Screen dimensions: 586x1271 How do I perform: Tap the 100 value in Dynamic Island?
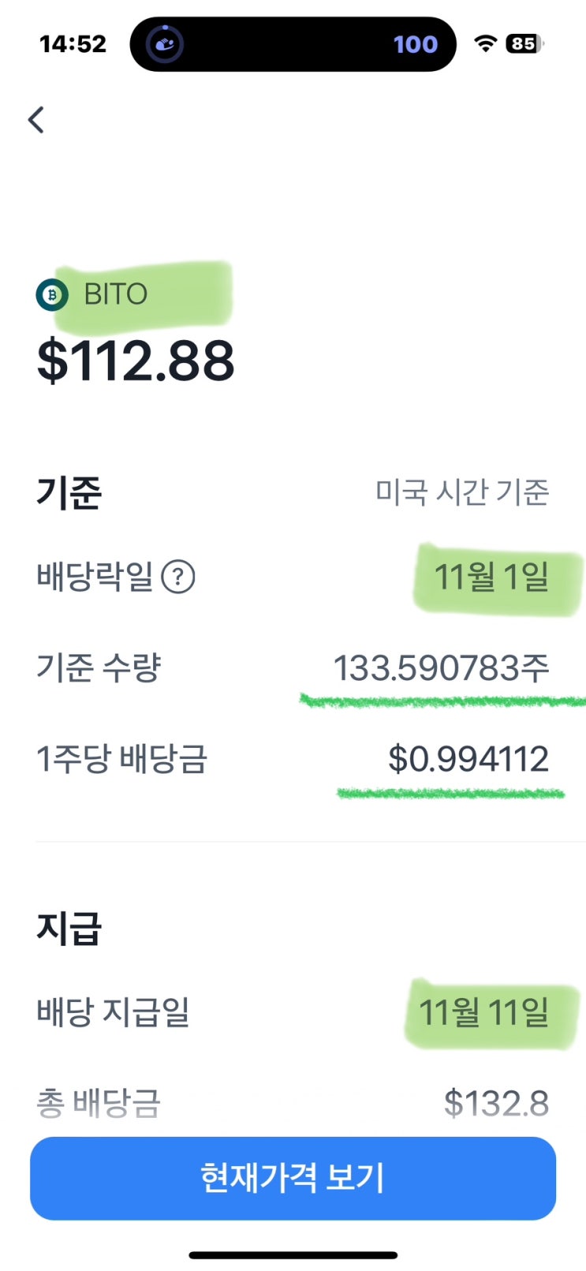click(415, 44)
